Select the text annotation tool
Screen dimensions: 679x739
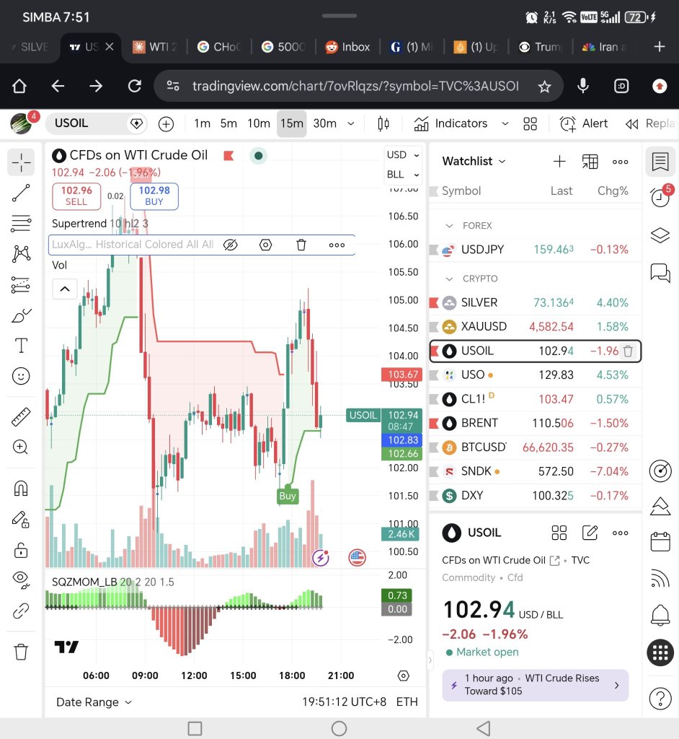click(21, 346)
